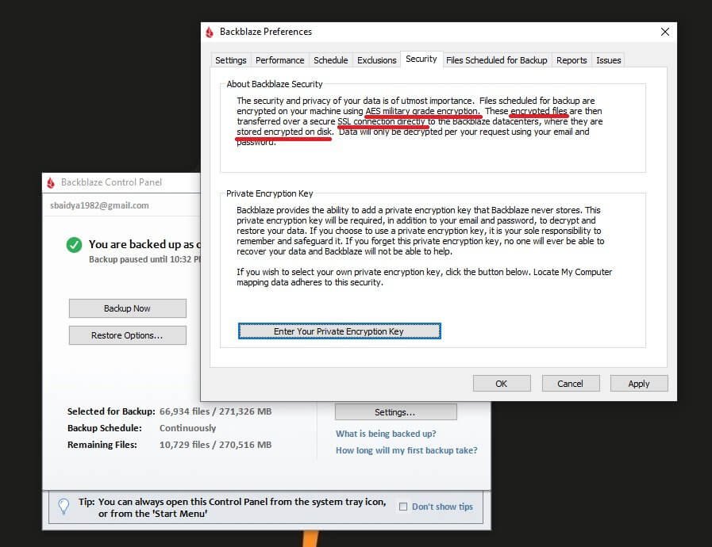Screen dimensions: 712x547
Task: Click the "You are backed up" status heading
Action: pyautogui.click(x=144, y=244)
